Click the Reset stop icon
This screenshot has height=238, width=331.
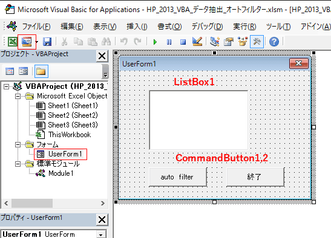[x=183, y=42]
